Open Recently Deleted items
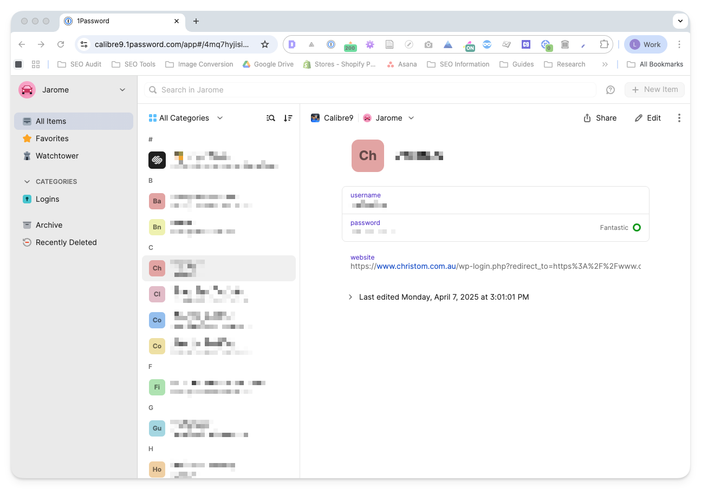The width and height of the screenshot is (701, 489). 66,242
